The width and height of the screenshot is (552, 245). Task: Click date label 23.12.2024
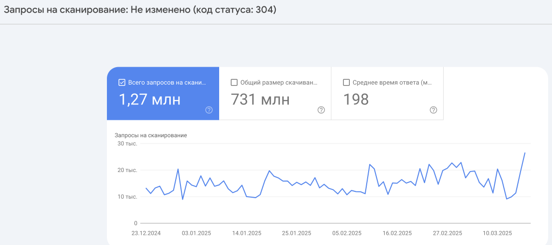point(146,233)
